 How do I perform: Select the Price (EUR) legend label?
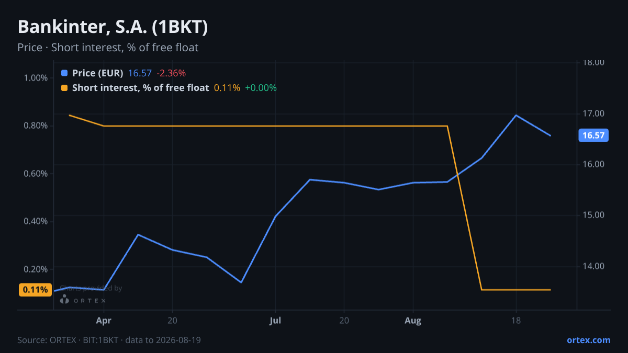point(98,73)
